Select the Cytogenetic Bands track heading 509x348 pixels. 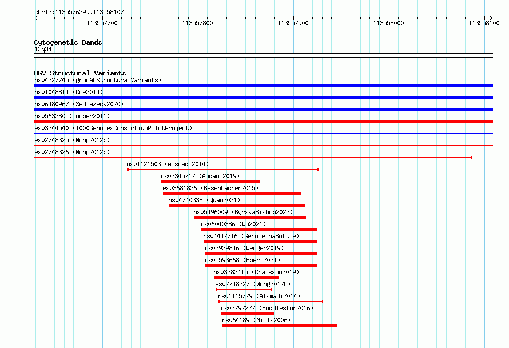[68, 42]
